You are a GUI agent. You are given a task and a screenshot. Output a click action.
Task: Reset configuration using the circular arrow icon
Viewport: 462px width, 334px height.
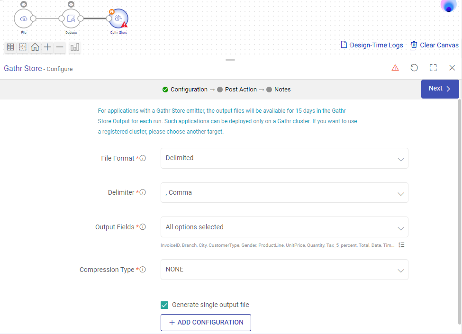coord(414,68)
